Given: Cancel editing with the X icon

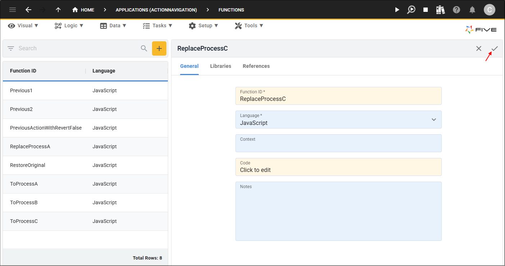Looking at the screenshot, I should click(x=479, y=48).
